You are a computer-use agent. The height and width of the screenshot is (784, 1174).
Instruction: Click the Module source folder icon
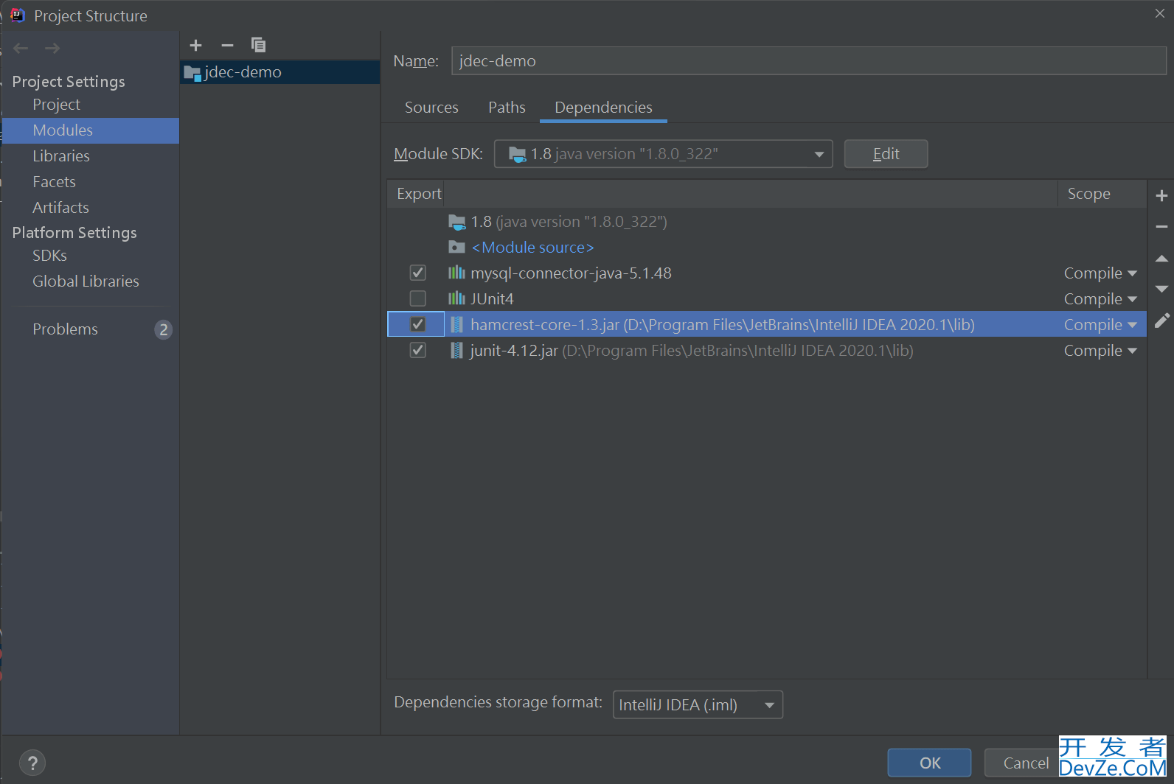point(457,247)
